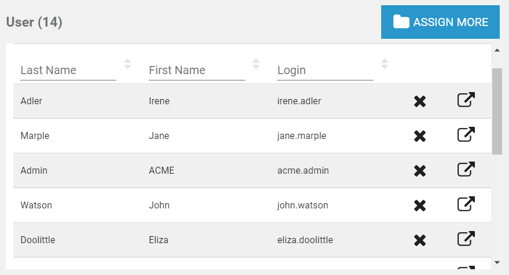This screenshot has width=509, height=275.
Task: Open Irene Adler's details via external-link icon
Action: pos(466,100)
